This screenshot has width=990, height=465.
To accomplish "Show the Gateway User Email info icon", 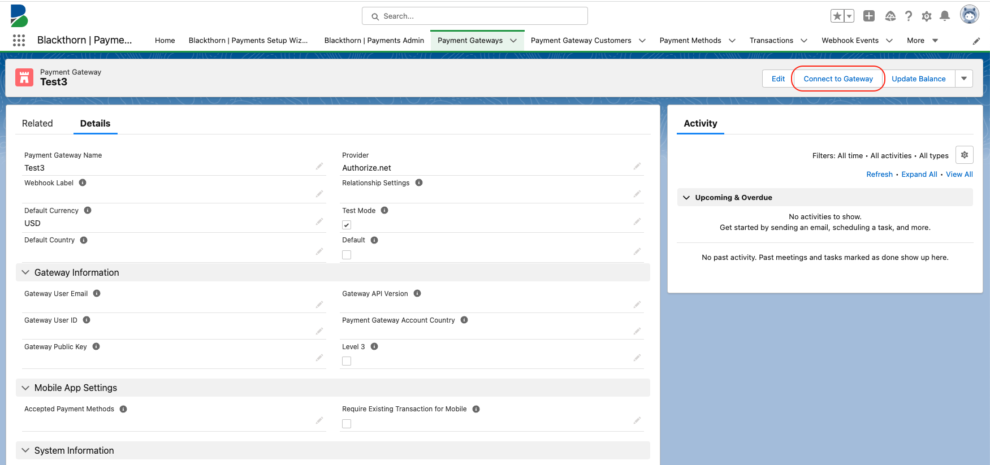I will tap(97, 293).
